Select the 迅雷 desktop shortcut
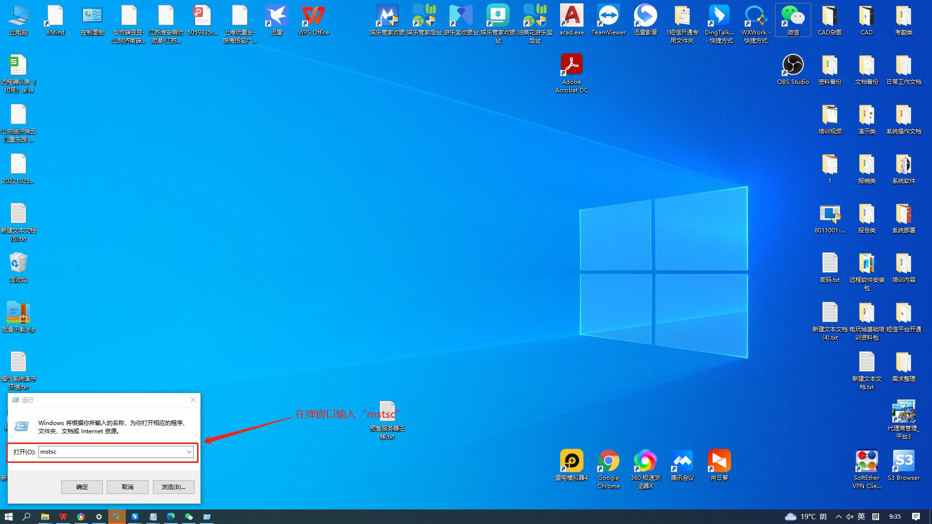Screen dimensions: 932x524 [277, 21]
